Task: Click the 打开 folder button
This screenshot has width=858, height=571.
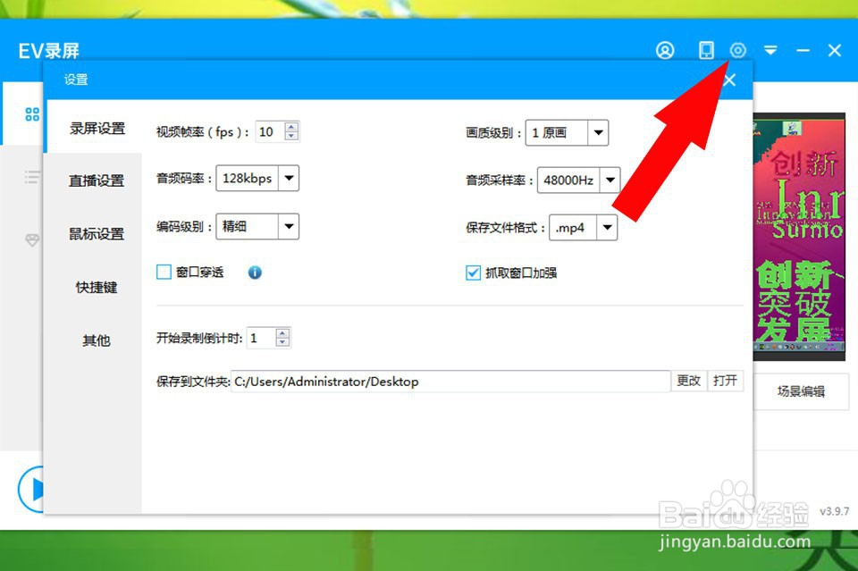Action: tap(726, 381)
